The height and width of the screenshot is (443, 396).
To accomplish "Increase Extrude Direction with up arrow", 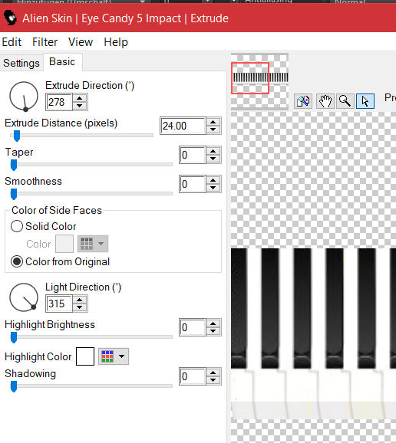I will tap(80, 98).
